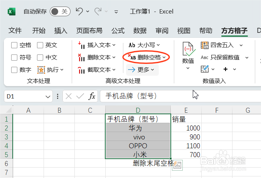Click the 只保留数值 Abc icon

(205, 58)
